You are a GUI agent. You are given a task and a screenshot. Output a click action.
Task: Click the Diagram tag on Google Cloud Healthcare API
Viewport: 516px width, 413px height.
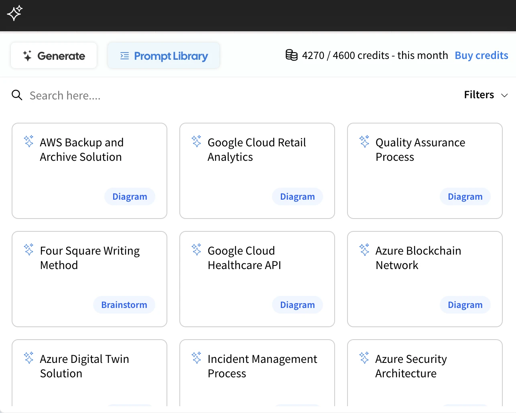[297, 305]
